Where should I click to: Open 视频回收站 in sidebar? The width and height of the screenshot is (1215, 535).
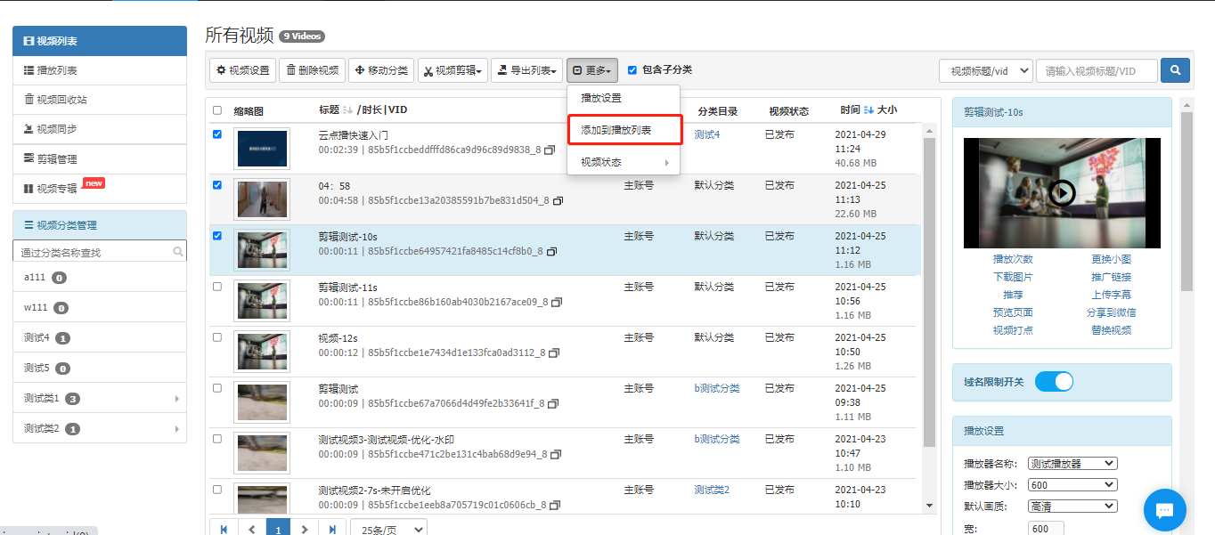pyautogui.click(x=100, y=100)
